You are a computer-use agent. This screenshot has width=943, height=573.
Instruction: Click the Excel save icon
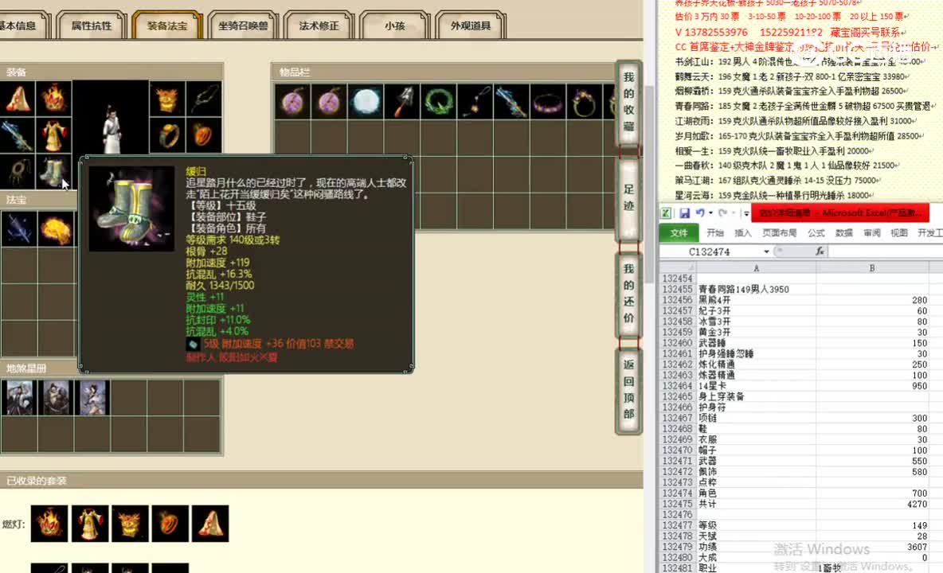click(684, 213)
